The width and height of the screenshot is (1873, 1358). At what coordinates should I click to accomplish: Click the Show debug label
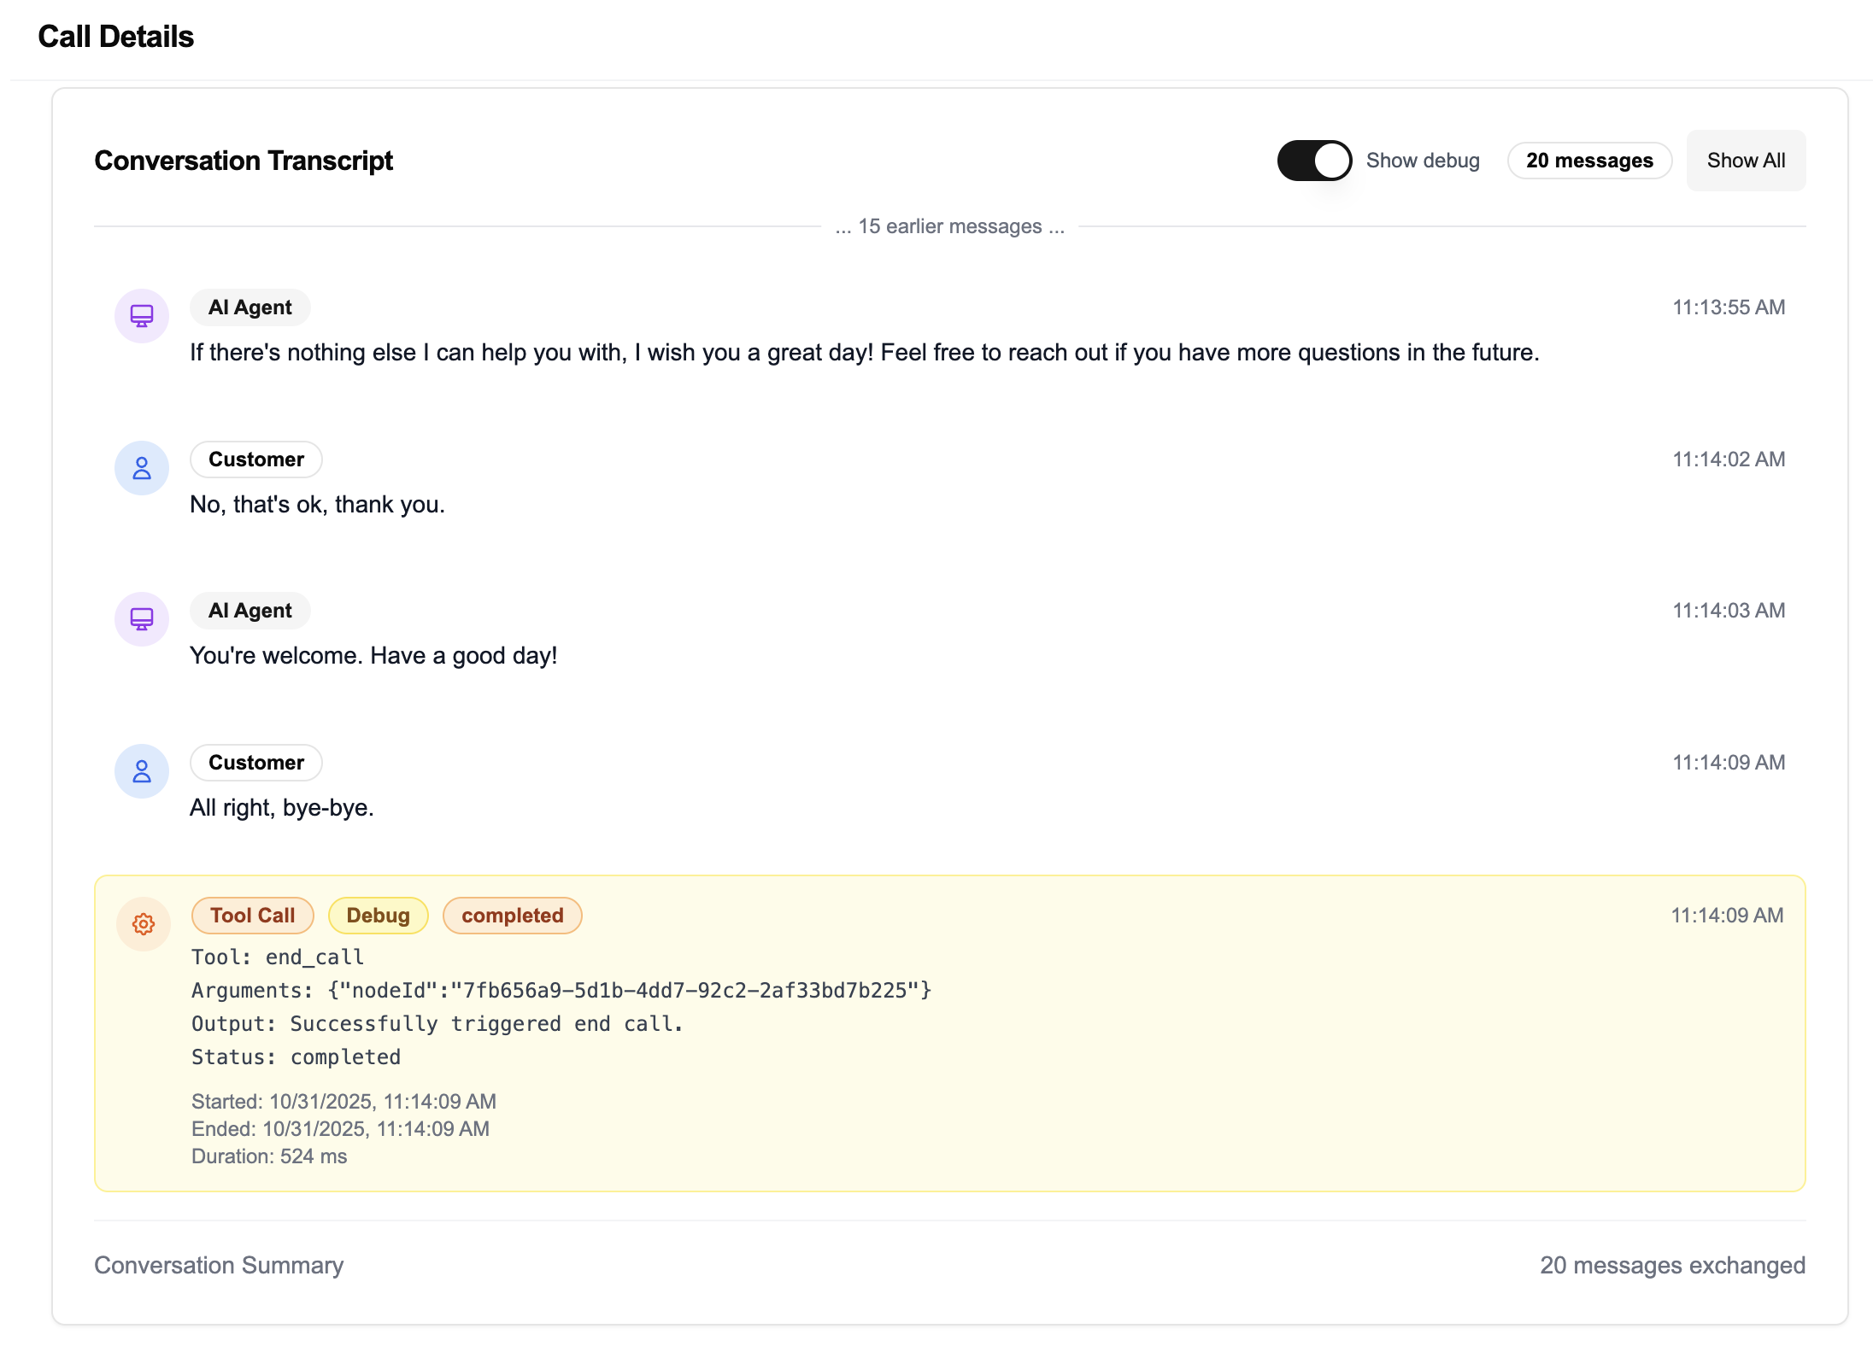coord(1422,161)
